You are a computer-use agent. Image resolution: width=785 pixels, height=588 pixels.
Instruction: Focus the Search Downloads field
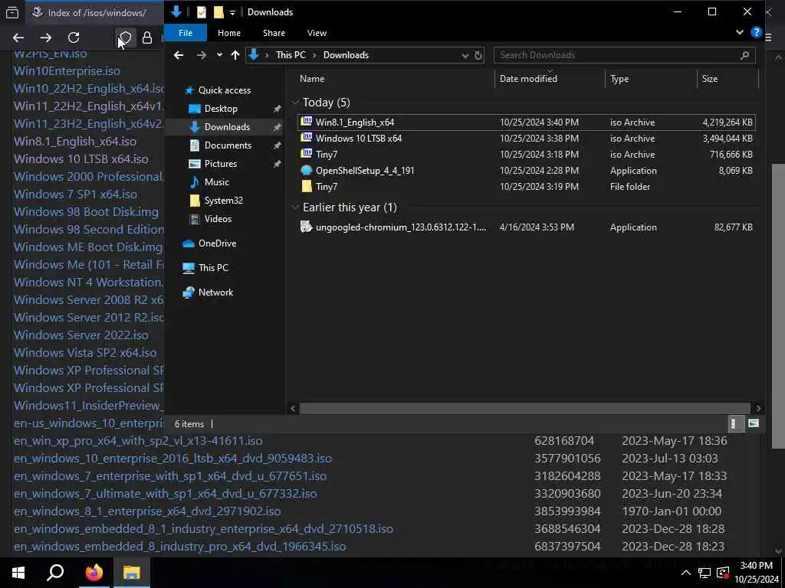coord(619,55)
